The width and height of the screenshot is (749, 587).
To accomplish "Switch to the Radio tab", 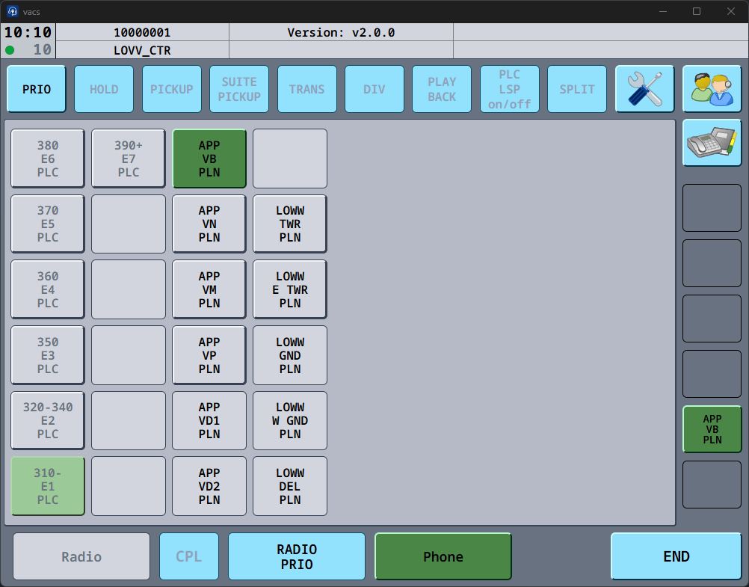I will (81, 556).
